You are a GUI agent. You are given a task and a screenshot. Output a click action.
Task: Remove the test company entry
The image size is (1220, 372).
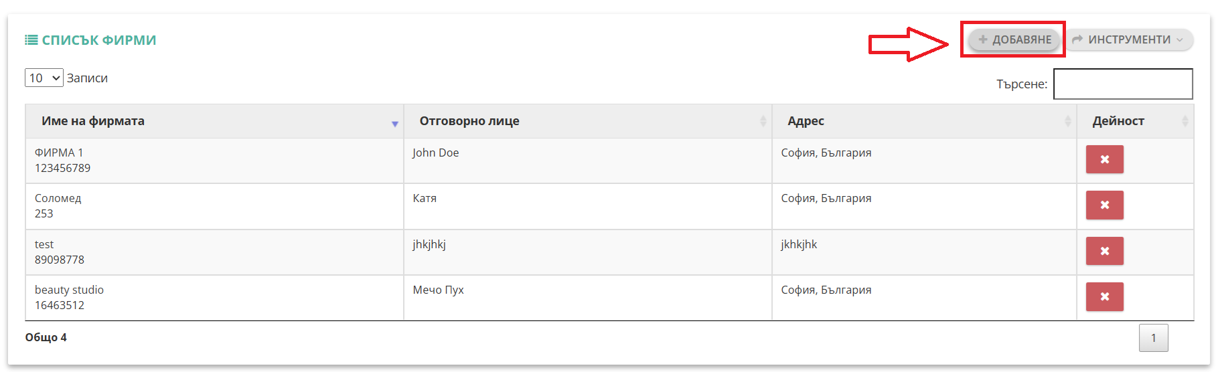(1104, 252)
